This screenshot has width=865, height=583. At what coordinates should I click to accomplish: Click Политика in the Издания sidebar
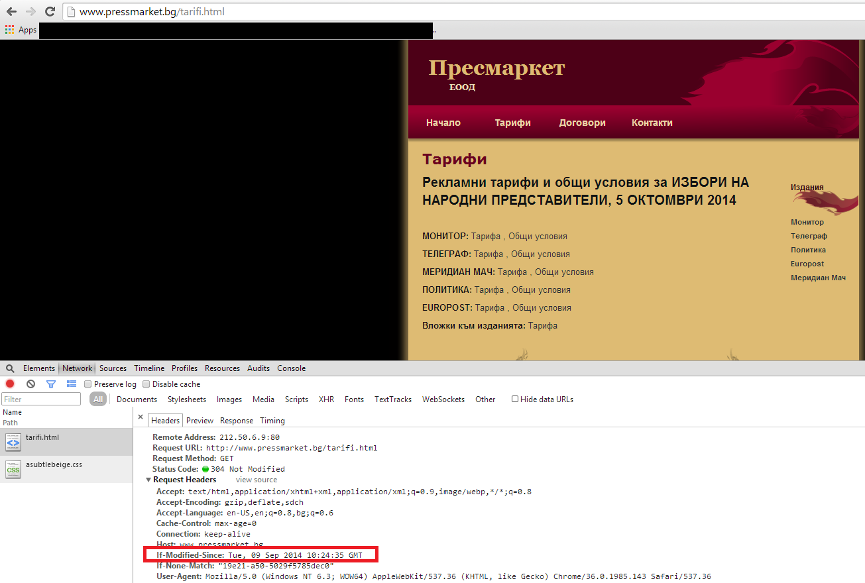[808, 250]
